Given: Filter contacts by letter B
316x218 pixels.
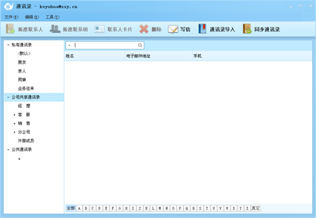Looking at the screenshot, I should 86,208.
